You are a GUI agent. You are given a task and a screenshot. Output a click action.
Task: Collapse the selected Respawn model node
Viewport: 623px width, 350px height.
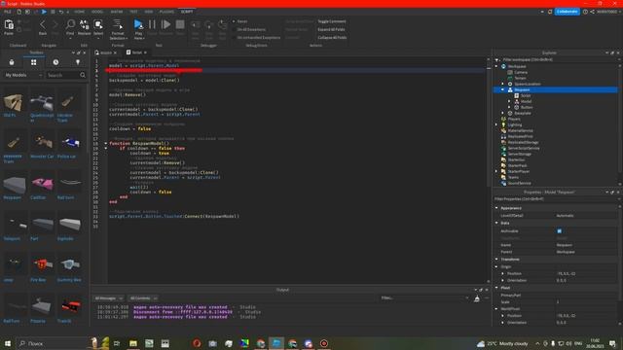pos(503,89)
